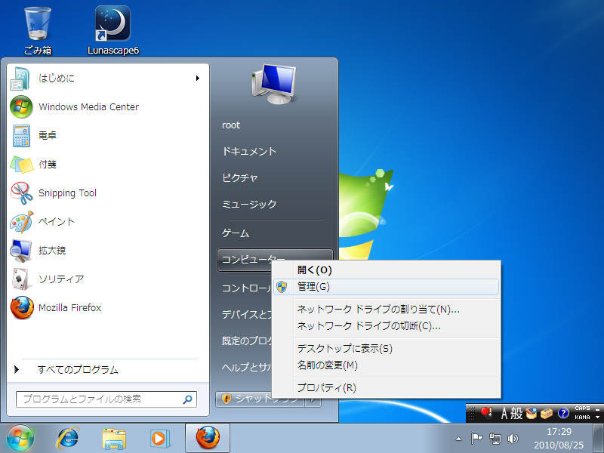Expand the はじめに submenu arrow
Screen dimensions: 604x453
click(x=198, y=79)
